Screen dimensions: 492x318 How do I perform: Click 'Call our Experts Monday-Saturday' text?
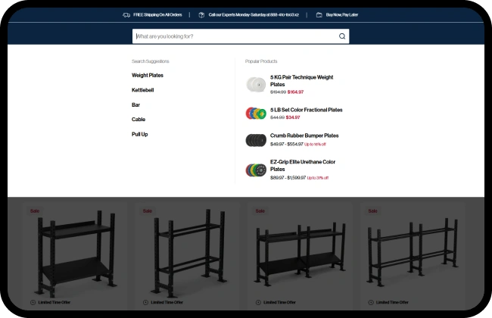[x=254, y=14]
